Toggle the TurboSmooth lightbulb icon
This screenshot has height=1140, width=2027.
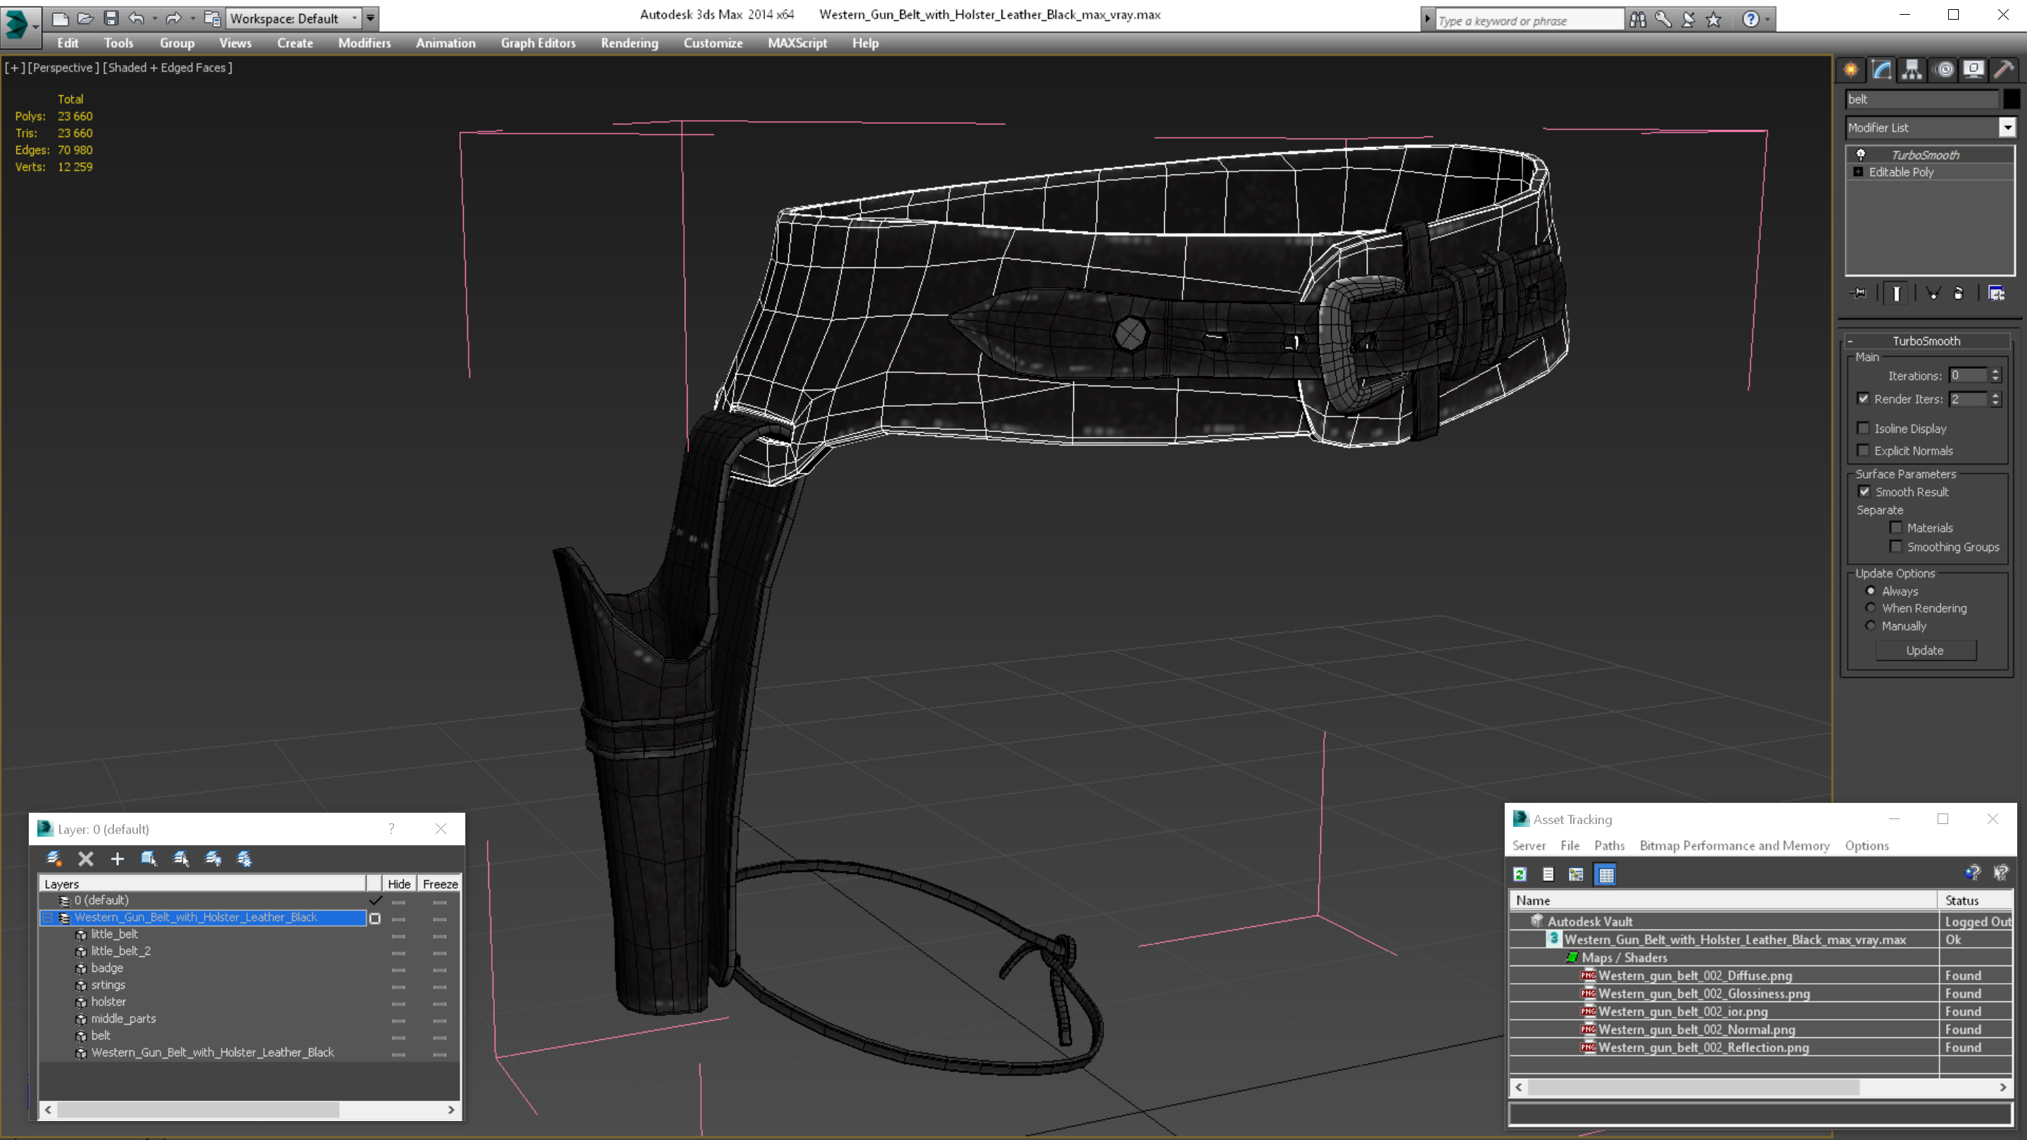1861,155
